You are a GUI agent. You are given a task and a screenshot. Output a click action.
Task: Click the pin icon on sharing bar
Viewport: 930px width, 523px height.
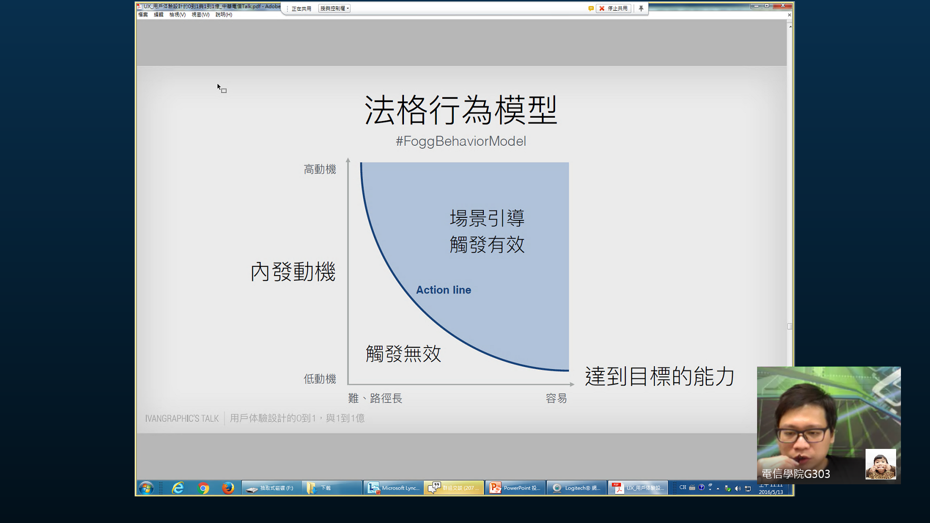(641, 8)
